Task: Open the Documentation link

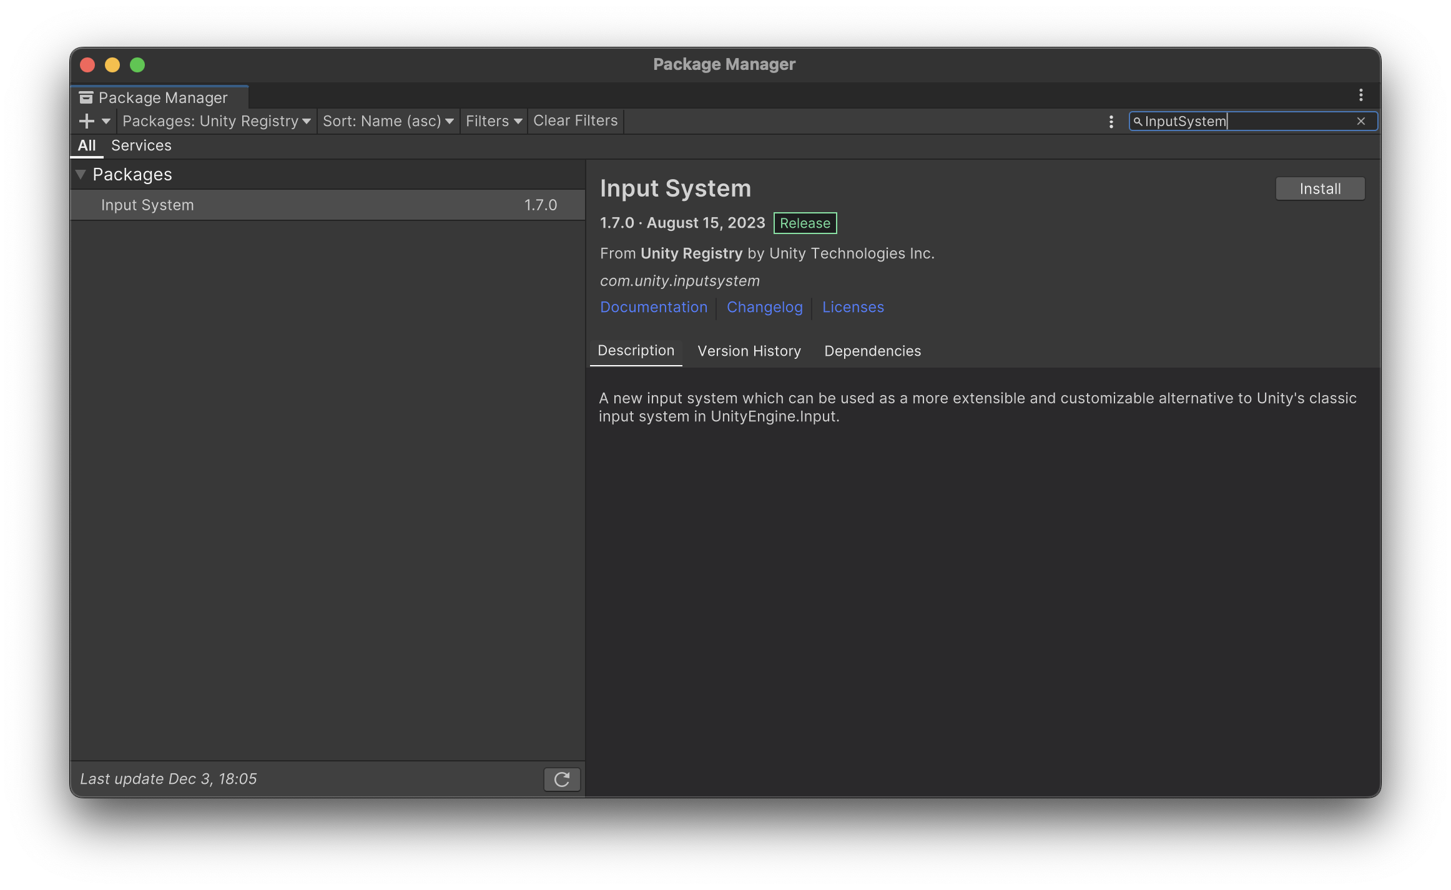Action: pyautogui.click(x=654, y=307)
